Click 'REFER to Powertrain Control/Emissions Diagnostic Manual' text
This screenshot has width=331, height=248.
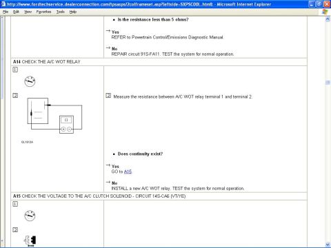click(168, 37)
